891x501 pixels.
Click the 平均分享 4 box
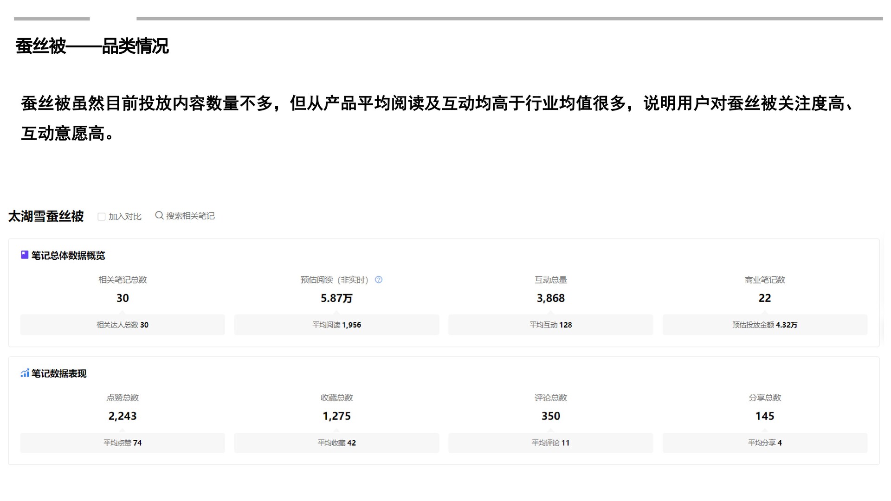coord(765,443)
